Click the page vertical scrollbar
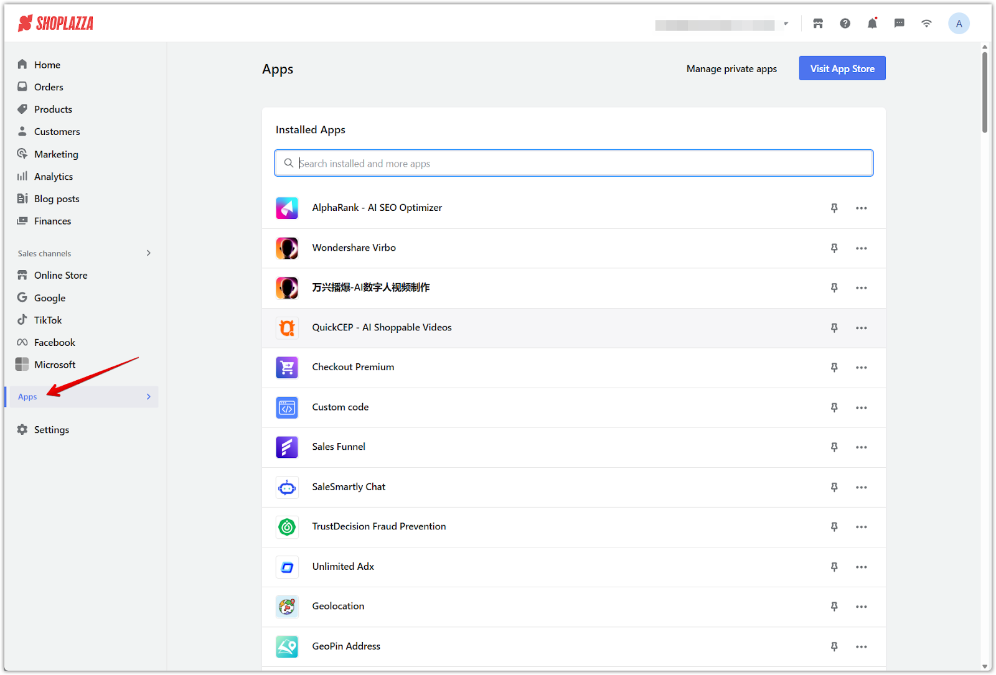 click(985, 92)
